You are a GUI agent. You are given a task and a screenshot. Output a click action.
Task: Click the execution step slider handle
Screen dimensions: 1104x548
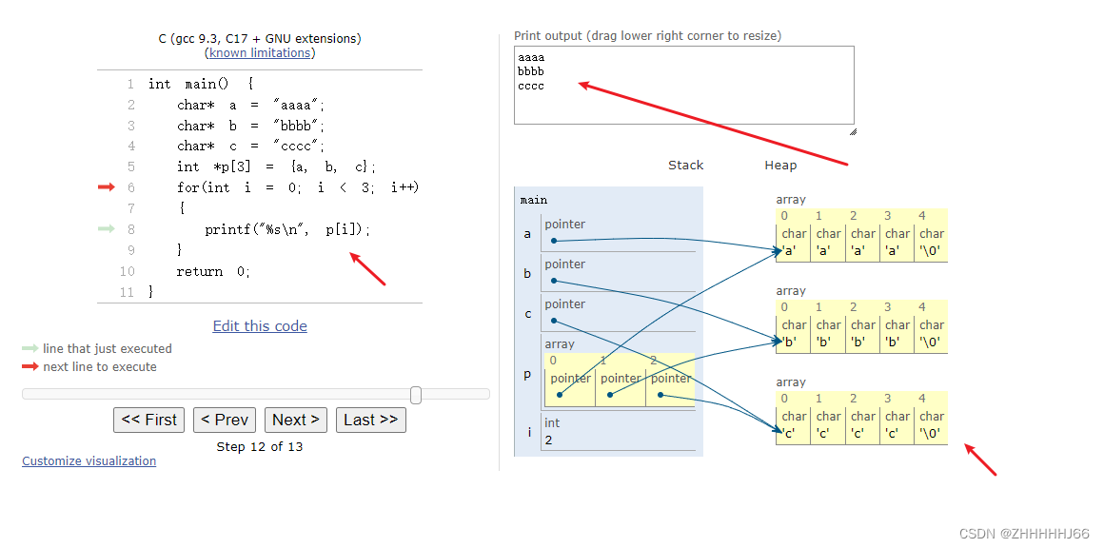pyautogui.click(x=416, y=395)
